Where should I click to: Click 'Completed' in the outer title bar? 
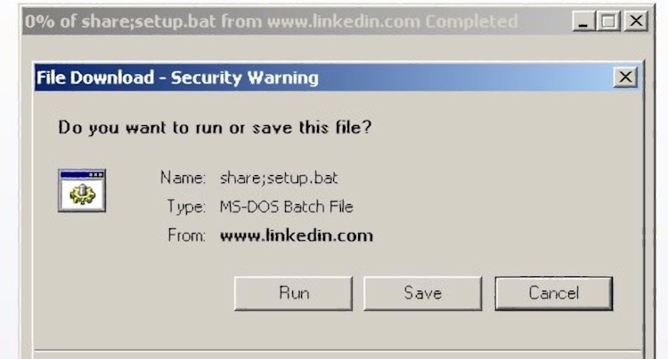click(471, 21)
